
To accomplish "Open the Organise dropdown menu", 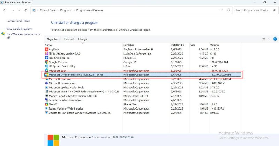I will [53, 39].
